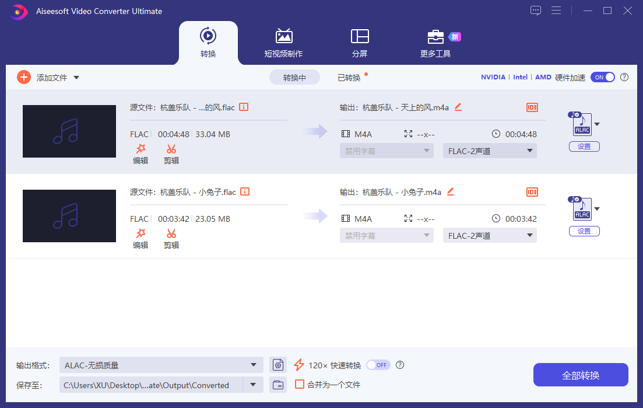
Task: Open the FLAC-2声道 audio dropdown for 小兔子
Action: pos(490,235)
